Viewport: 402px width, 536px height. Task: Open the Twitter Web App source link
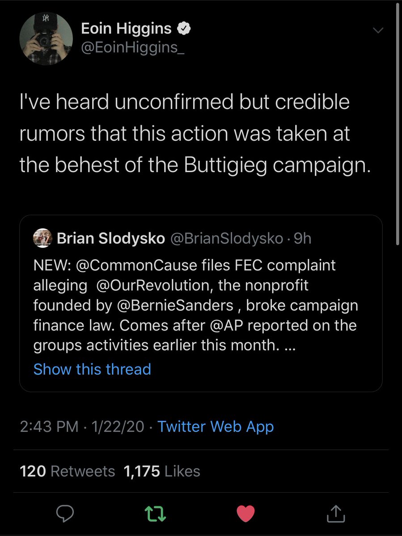(x=216, y=427)
